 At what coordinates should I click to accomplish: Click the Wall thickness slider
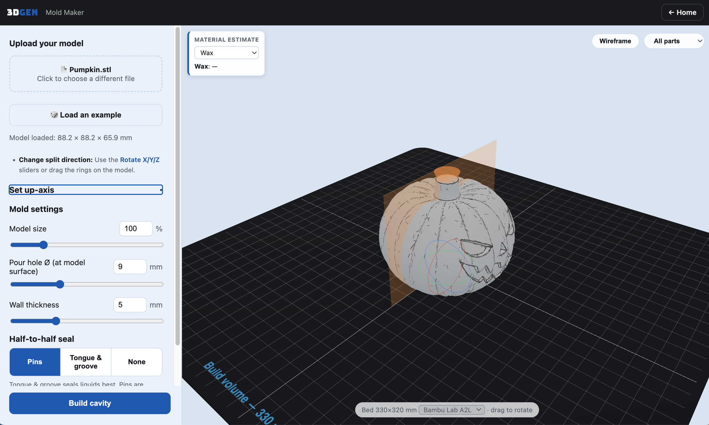tap(87, 321)
